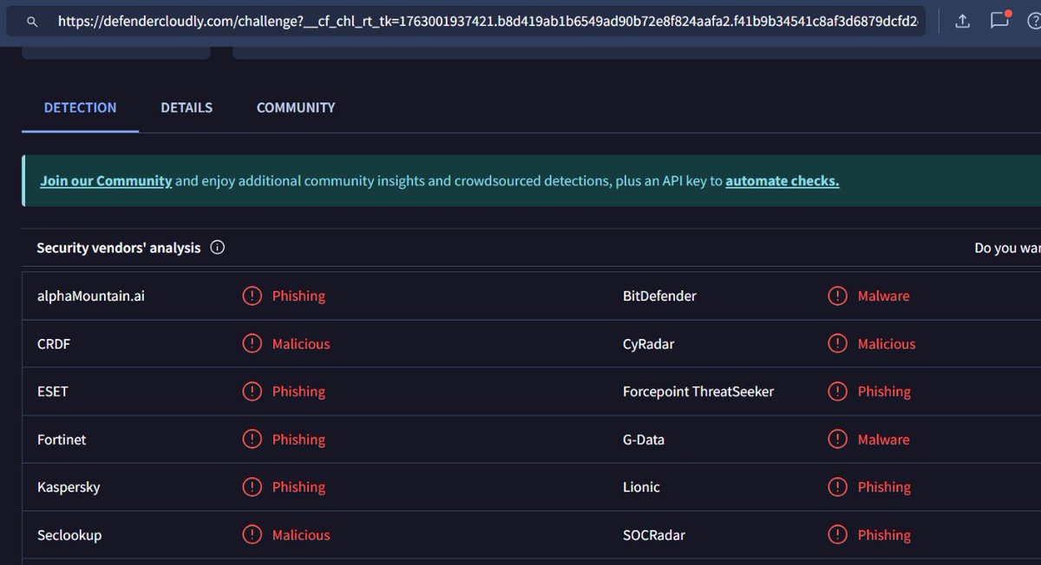This screenshot has height=565, width=1041.
Task: Click alert icon in BitDefender row
Action: click(x=837, y=296)
